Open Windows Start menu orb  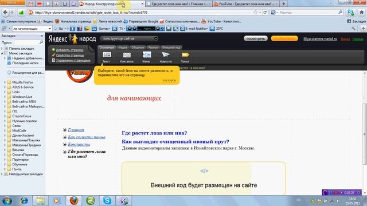7,201
